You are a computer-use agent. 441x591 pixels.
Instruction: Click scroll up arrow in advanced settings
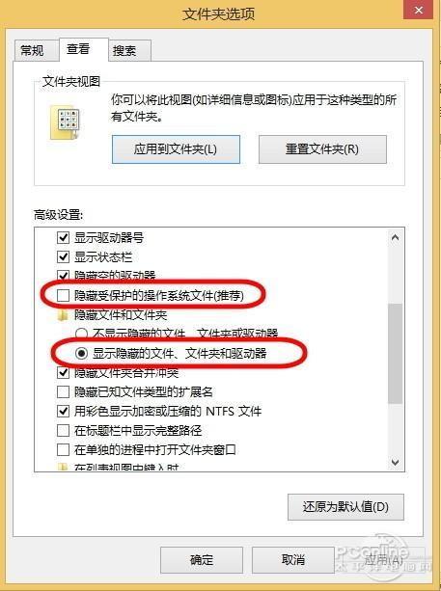coord(395,238)
